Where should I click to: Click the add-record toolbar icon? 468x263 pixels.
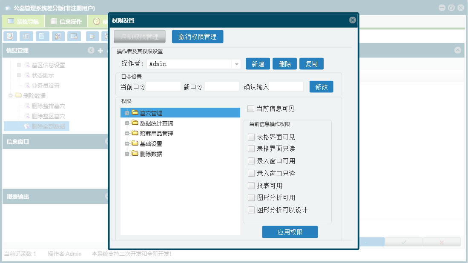(x=92, y=36)
